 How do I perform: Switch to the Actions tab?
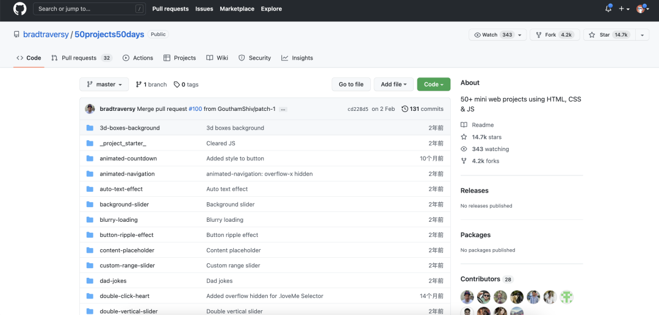138,58
